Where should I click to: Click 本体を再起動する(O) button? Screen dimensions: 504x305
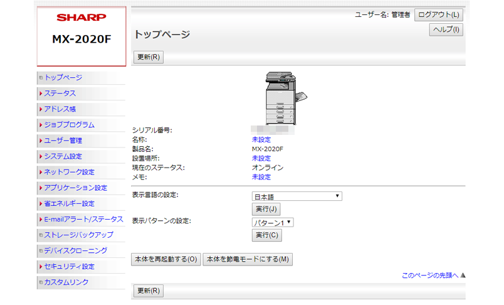166,259
